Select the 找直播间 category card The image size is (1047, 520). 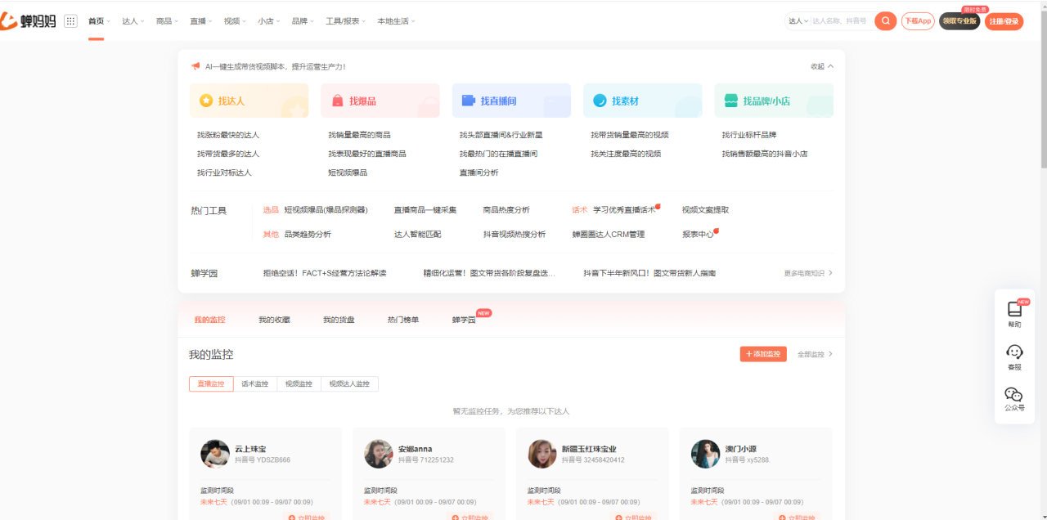(511, 101)
